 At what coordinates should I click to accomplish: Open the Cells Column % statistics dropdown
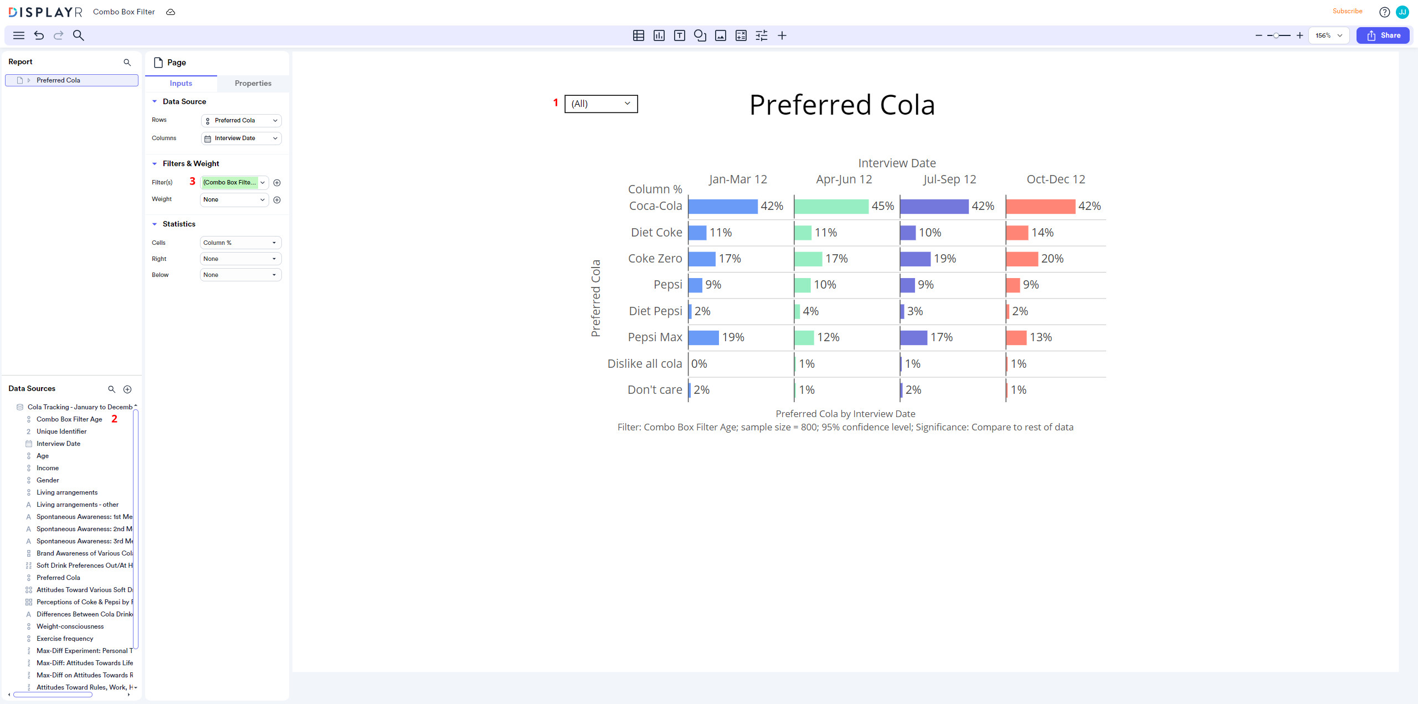coord(240,243)
